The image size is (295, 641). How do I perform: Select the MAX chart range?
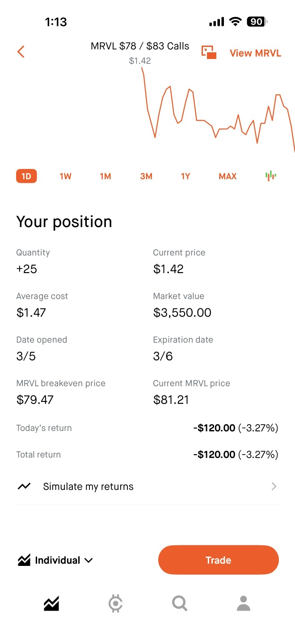point(228,176)
